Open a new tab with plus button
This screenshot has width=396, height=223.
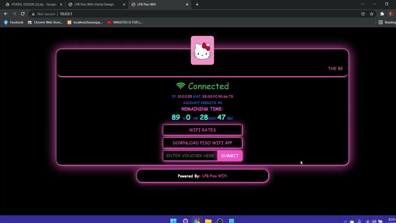coord(197,4)
